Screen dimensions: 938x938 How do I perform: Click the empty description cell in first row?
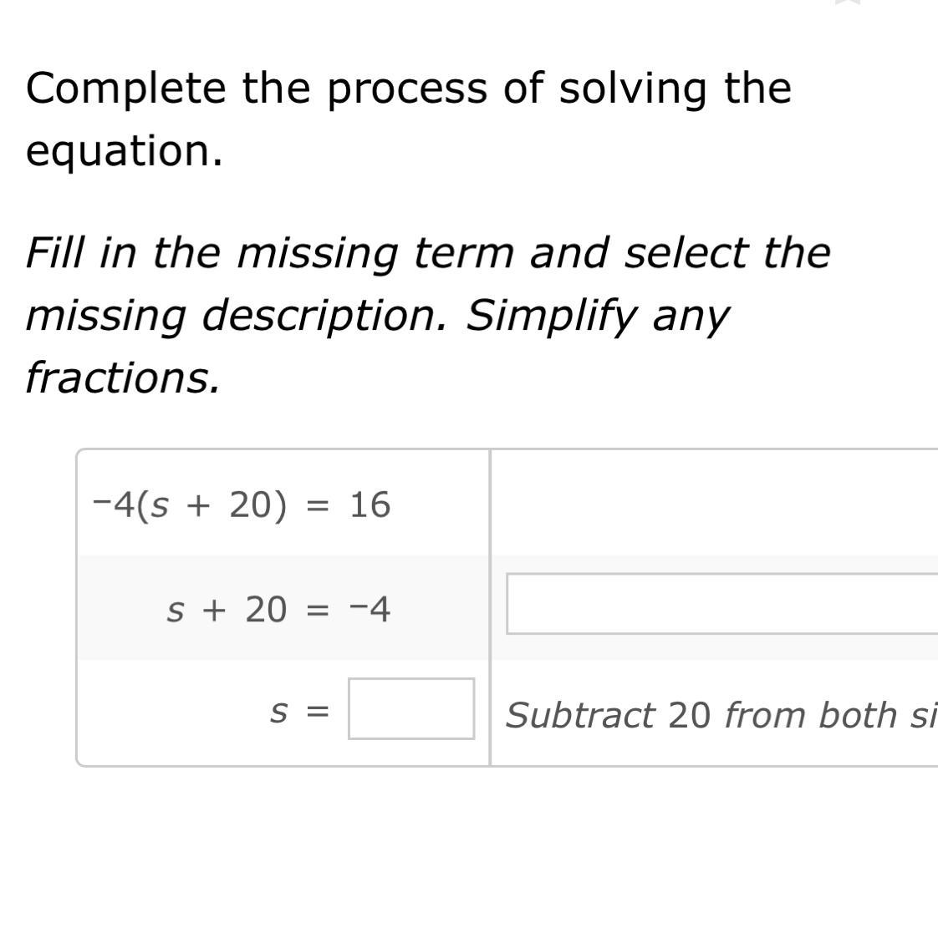point(713,503)
